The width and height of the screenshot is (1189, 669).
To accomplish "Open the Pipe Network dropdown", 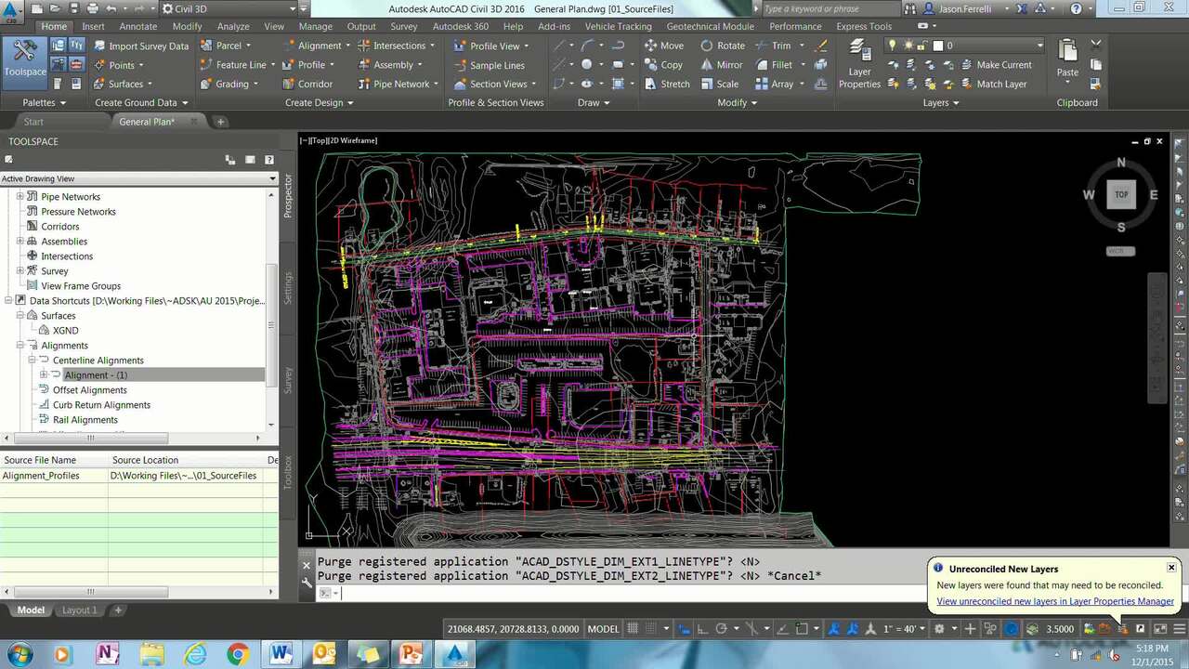I will coord(397,84).
